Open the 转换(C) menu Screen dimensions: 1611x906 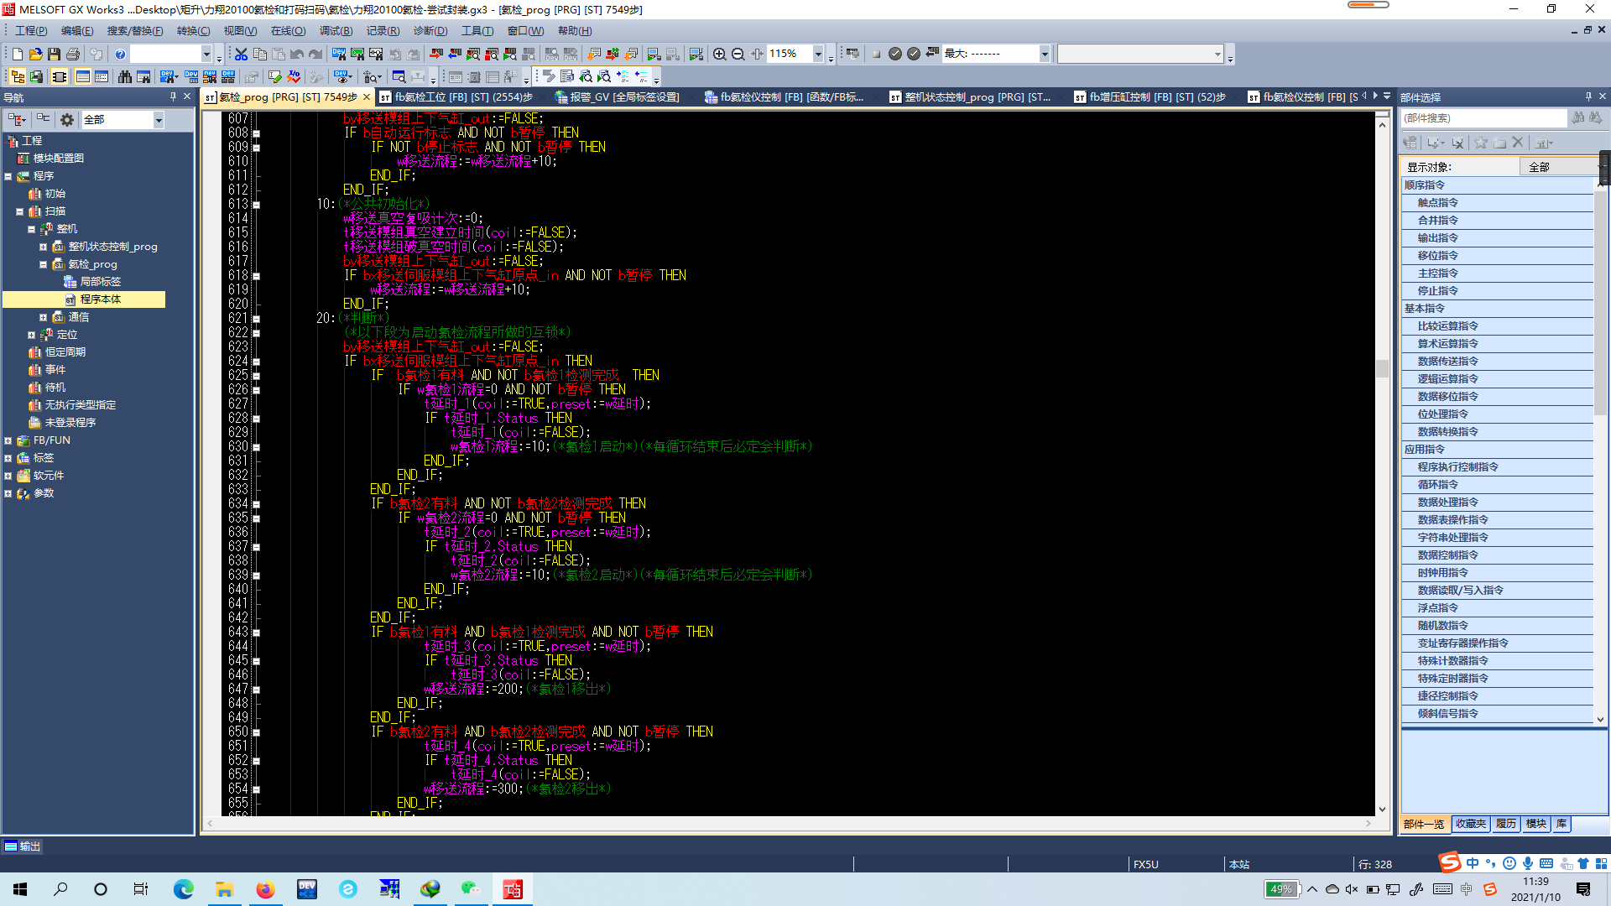tap(193, 31)
